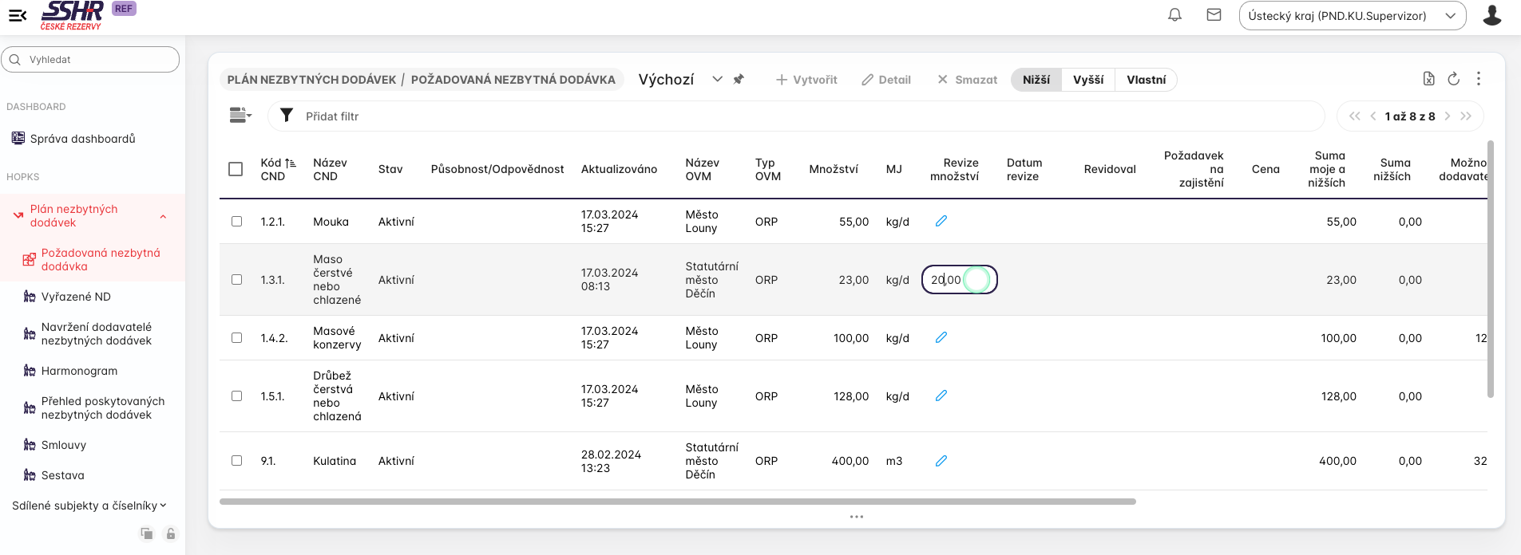Viewport: 1521px width, 555px height.
Task: Click the user profile avatar
Action: pos(1491,15)
